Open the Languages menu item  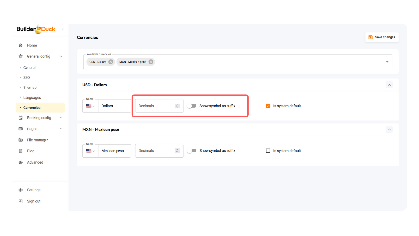pos(32,98)
